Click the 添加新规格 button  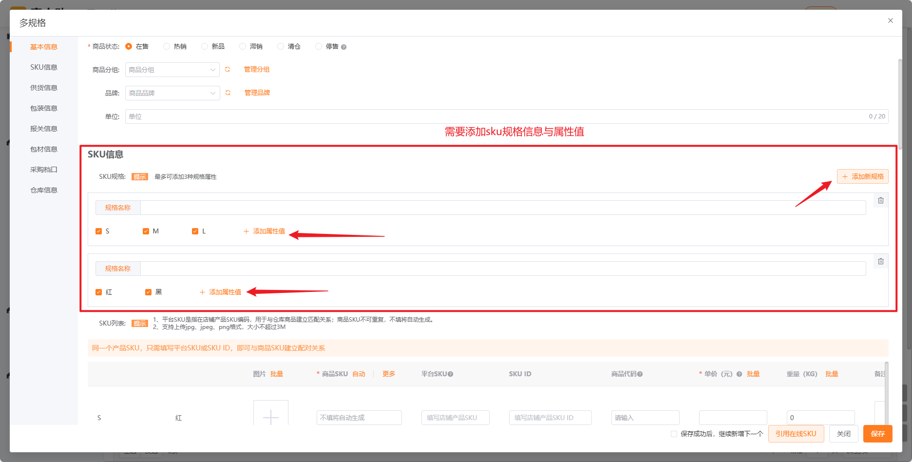tap(863, 176)
